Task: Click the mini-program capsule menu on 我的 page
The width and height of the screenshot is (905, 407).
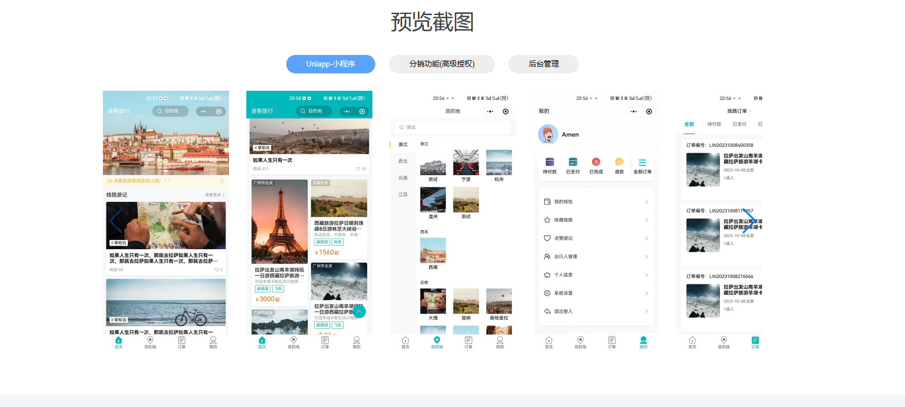Action: tap(642, 112)
